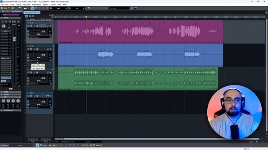The width and height of the screenshot is (268, 150).
Task: Open track 2 menu arrow
Action: (x=52, y=46)
